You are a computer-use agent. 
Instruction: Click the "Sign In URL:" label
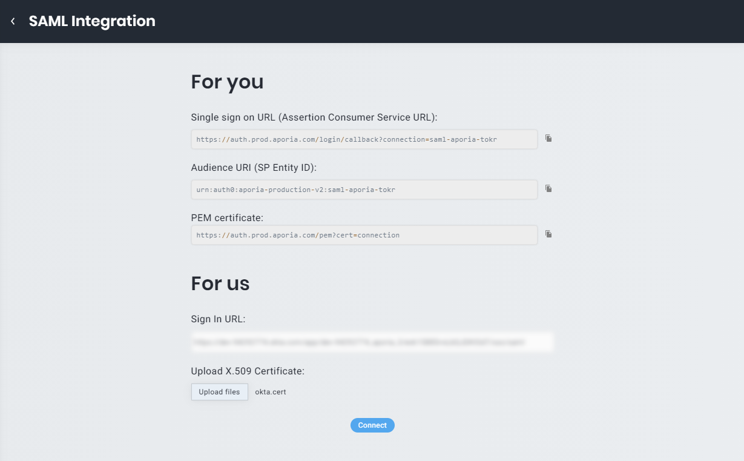point(218,319)
